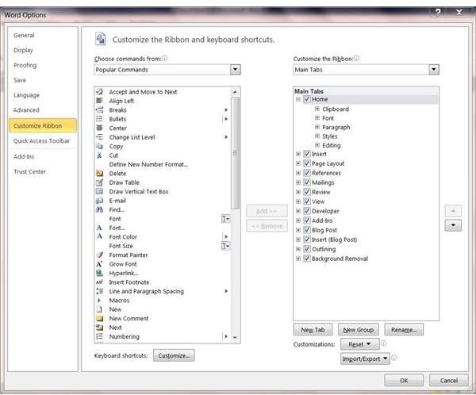The width and height of the screenshot is (476, 395).
Task: Select the Draw Table icon
Action: coord(100,182)
